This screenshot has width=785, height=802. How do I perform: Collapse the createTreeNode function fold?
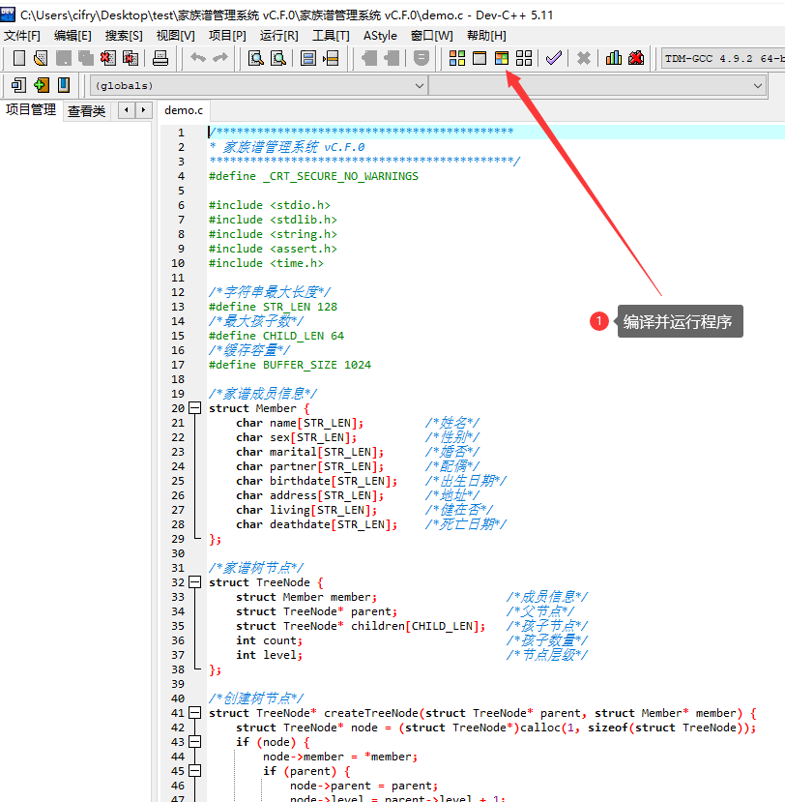click(x=194, y=713)
